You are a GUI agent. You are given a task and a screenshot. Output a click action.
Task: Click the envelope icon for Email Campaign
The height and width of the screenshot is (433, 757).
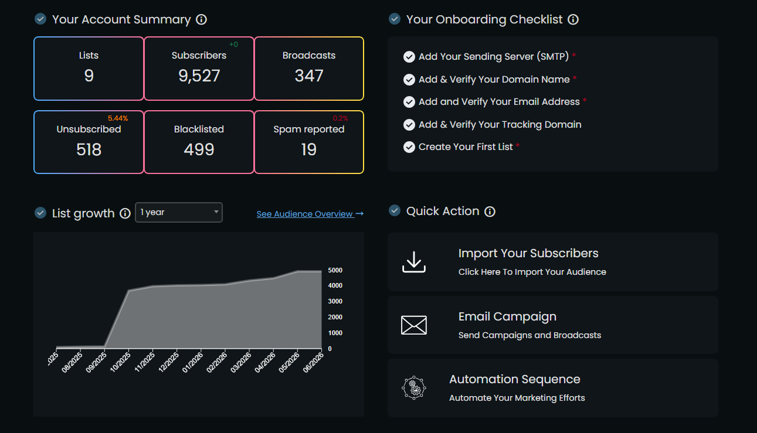tap(414, 325)
